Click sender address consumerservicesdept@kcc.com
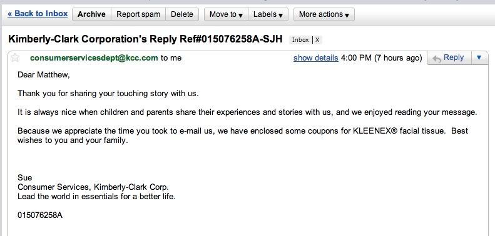This screenshot has width=495, height=236. pyautogui.click(x=94, y=58)
